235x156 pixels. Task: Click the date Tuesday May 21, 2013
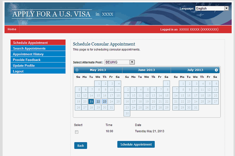149,131
